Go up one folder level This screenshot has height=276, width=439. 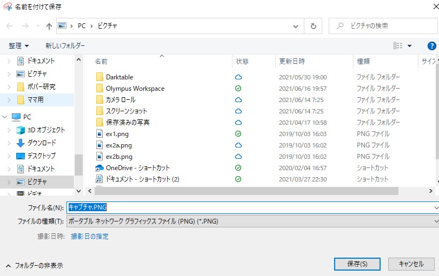(x=49, y=26)
